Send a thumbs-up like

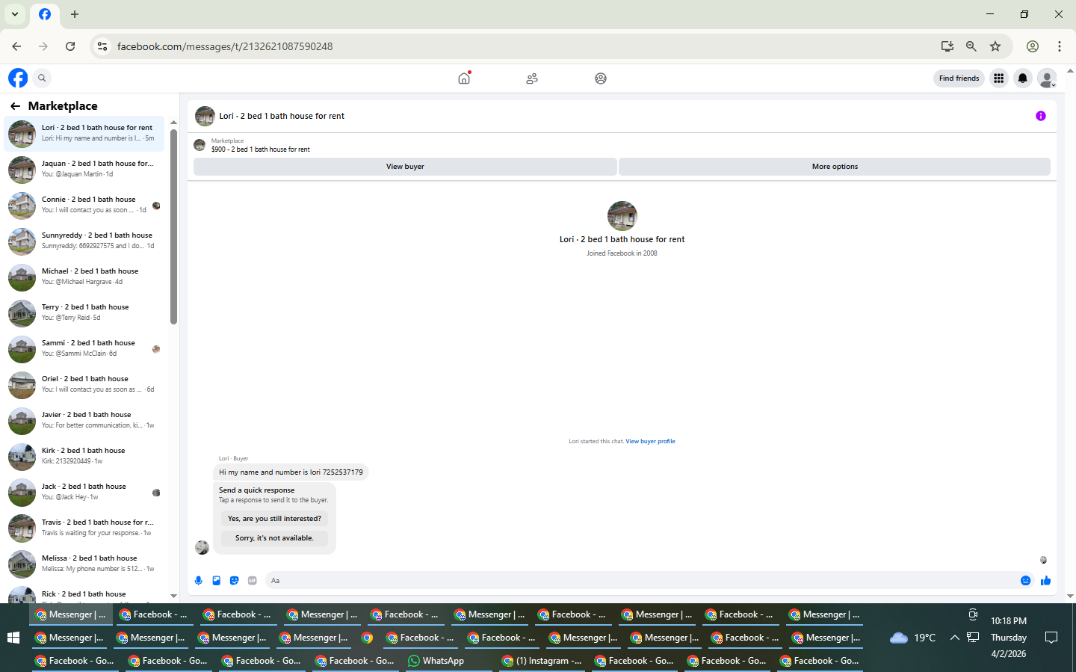pos(1045,581)
